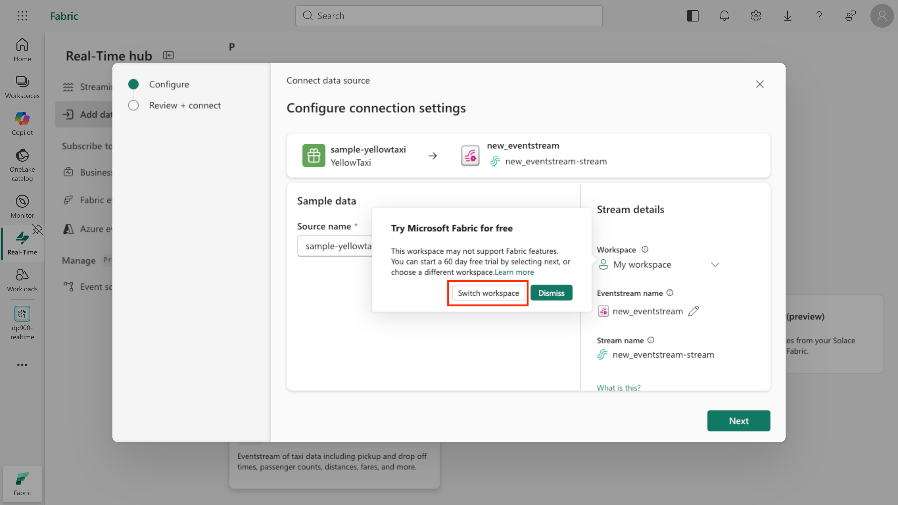Click the Stream name info icon
The width and height of the screenshot is (898, 505).
coord(651,340)
